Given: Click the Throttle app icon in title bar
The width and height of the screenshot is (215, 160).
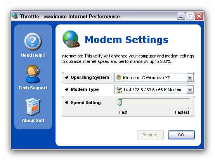Looking at the screenshot, I should click(15, 16).
